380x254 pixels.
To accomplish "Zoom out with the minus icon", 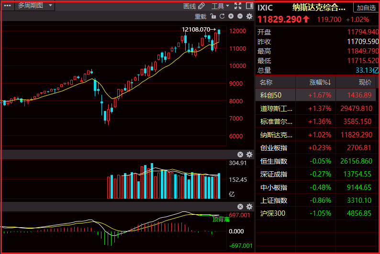I will (x=240, y=16).
